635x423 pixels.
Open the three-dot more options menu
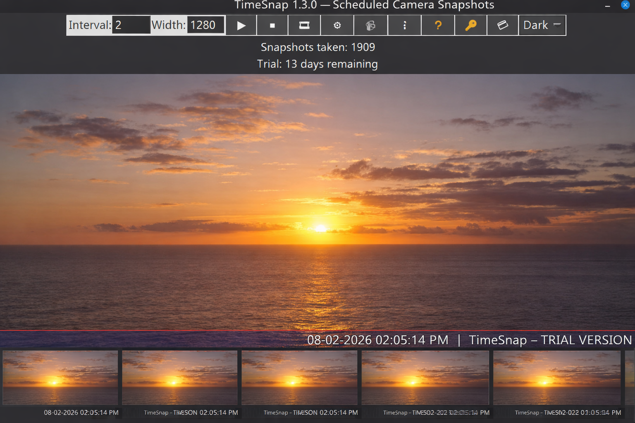[405, 25]
